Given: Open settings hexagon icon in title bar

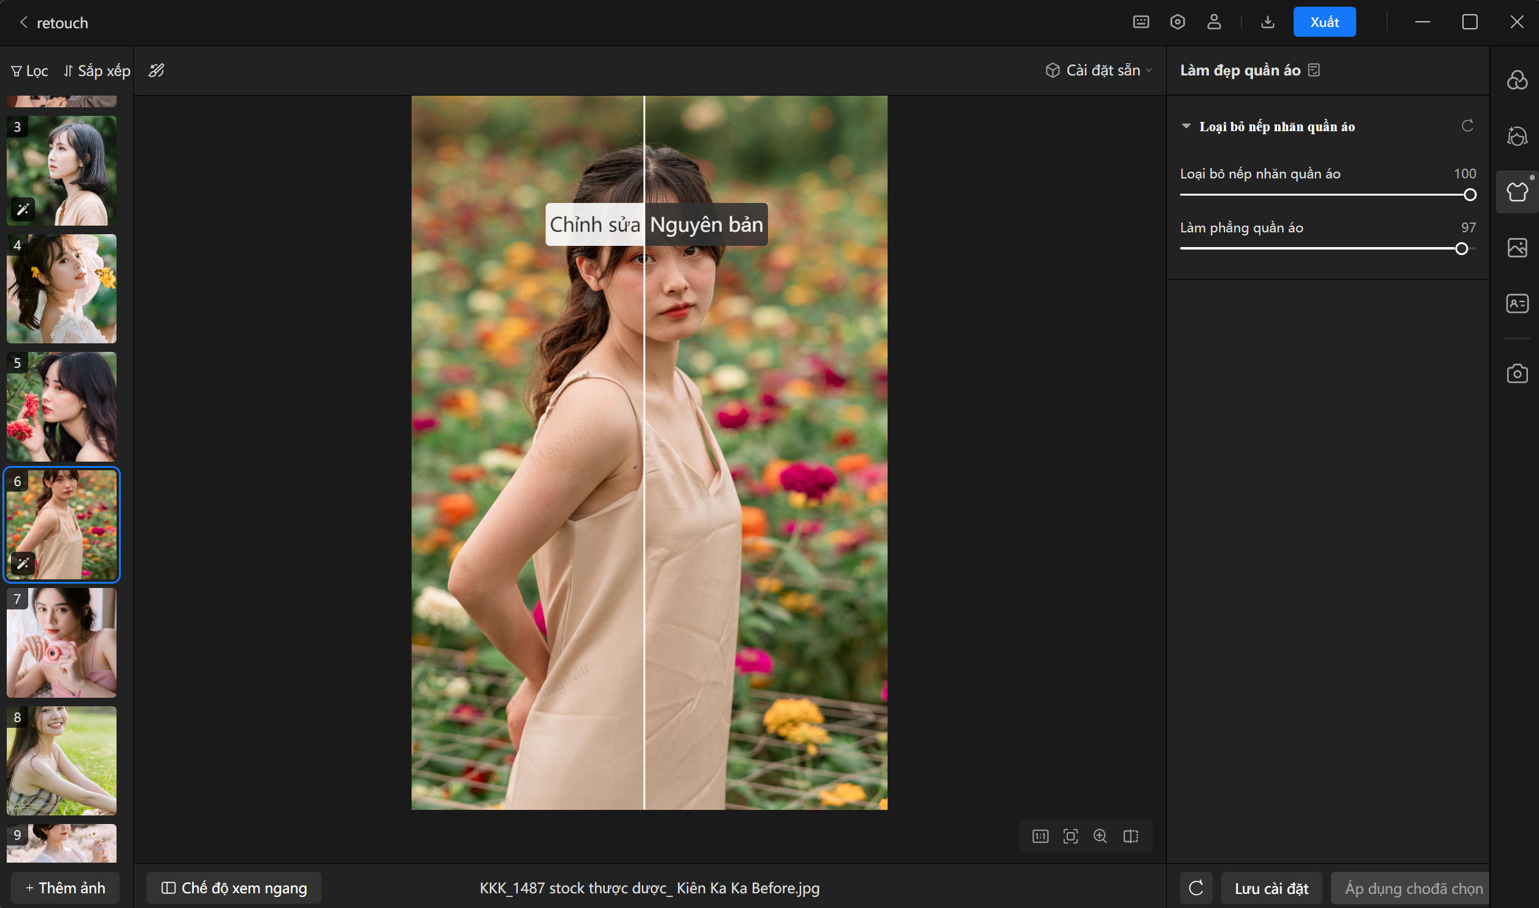Looking at the screenshot, I should pyautogui.click(x=1177, y=22).
